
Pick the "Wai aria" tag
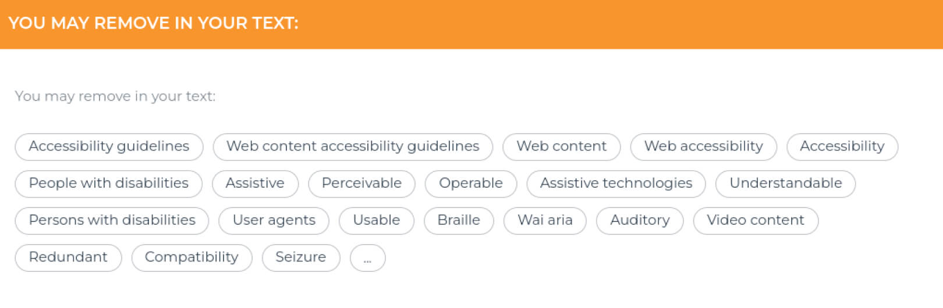tap(545, 221)
